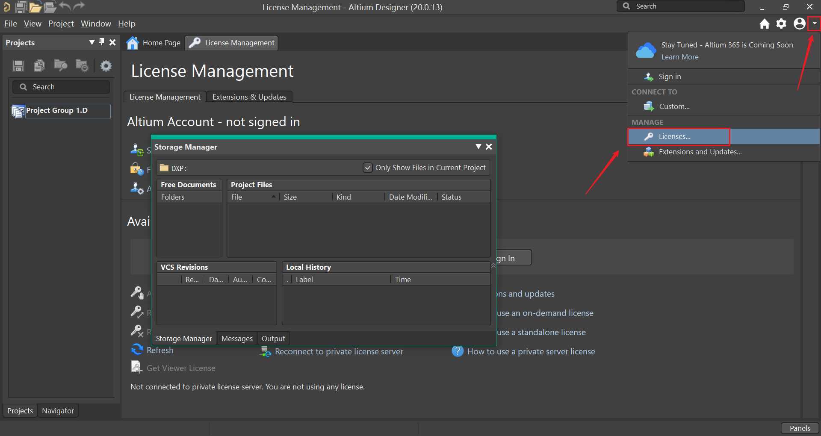Image resolution: width=821 pixels, height=436 pixels.
Task: Toggle Only Show Files in Current Project
Action: 367,168
